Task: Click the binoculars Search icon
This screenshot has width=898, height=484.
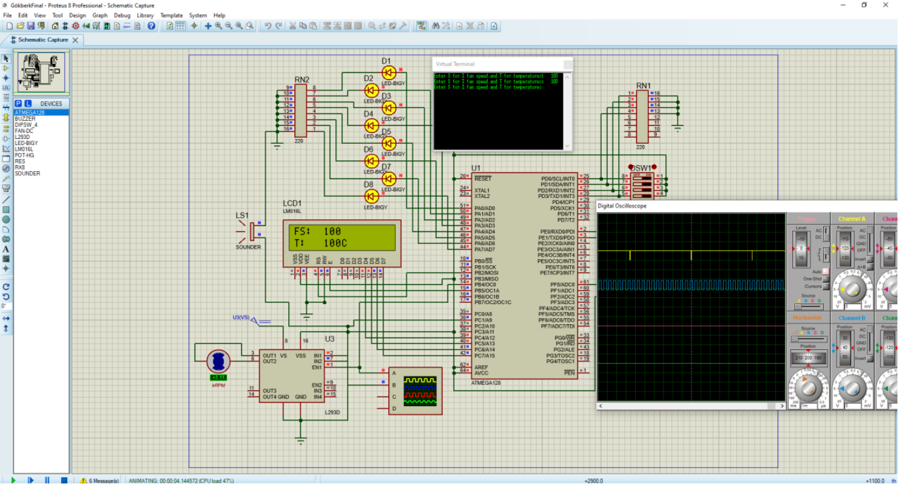Action: click(x=436, y=26)
